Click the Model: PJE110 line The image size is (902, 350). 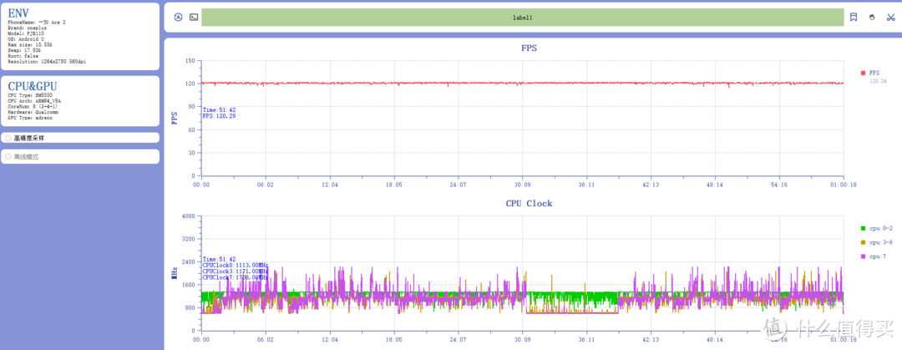pyautogui.click(x=26, y=33)
